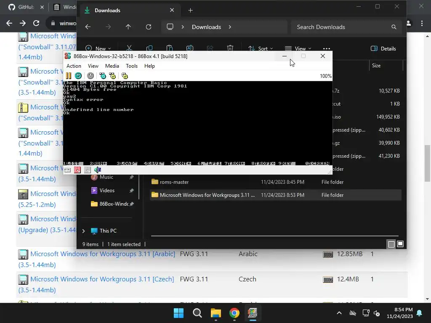Go up one folder in File Explorer
This screenshot has width=431, height=323.
(x=128, y=27)
